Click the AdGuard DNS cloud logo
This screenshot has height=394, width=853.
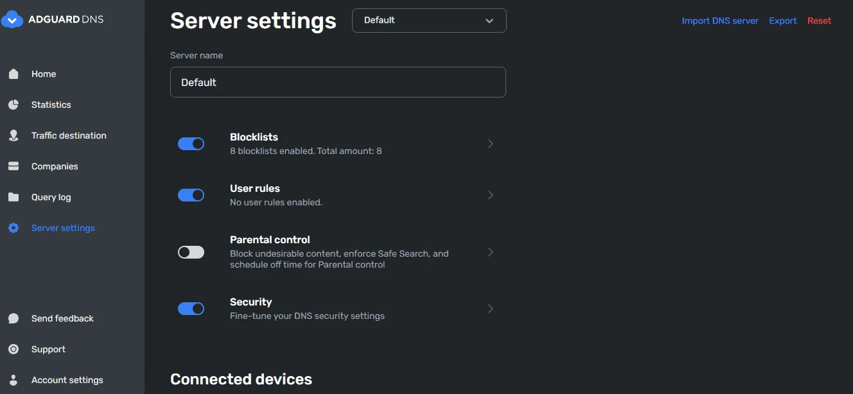click(x=12, y=20)
